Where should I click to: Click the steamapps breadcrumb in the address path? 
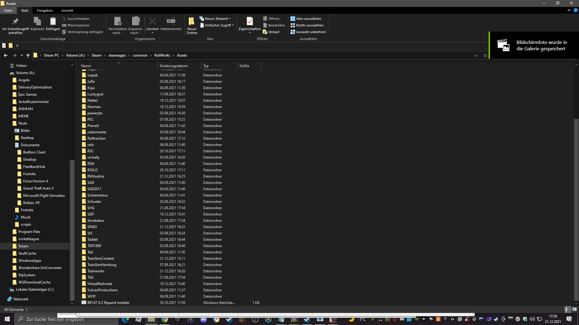[117, 55]
